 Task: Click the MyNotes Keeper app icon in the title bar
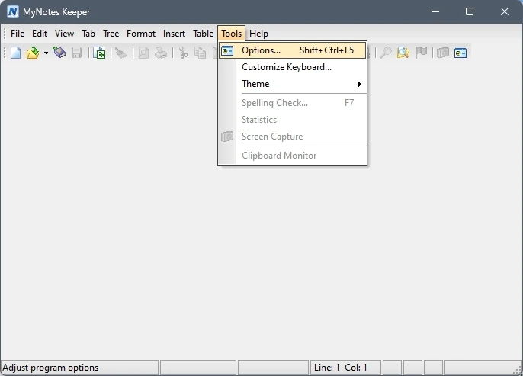click(x=13, y=11)
